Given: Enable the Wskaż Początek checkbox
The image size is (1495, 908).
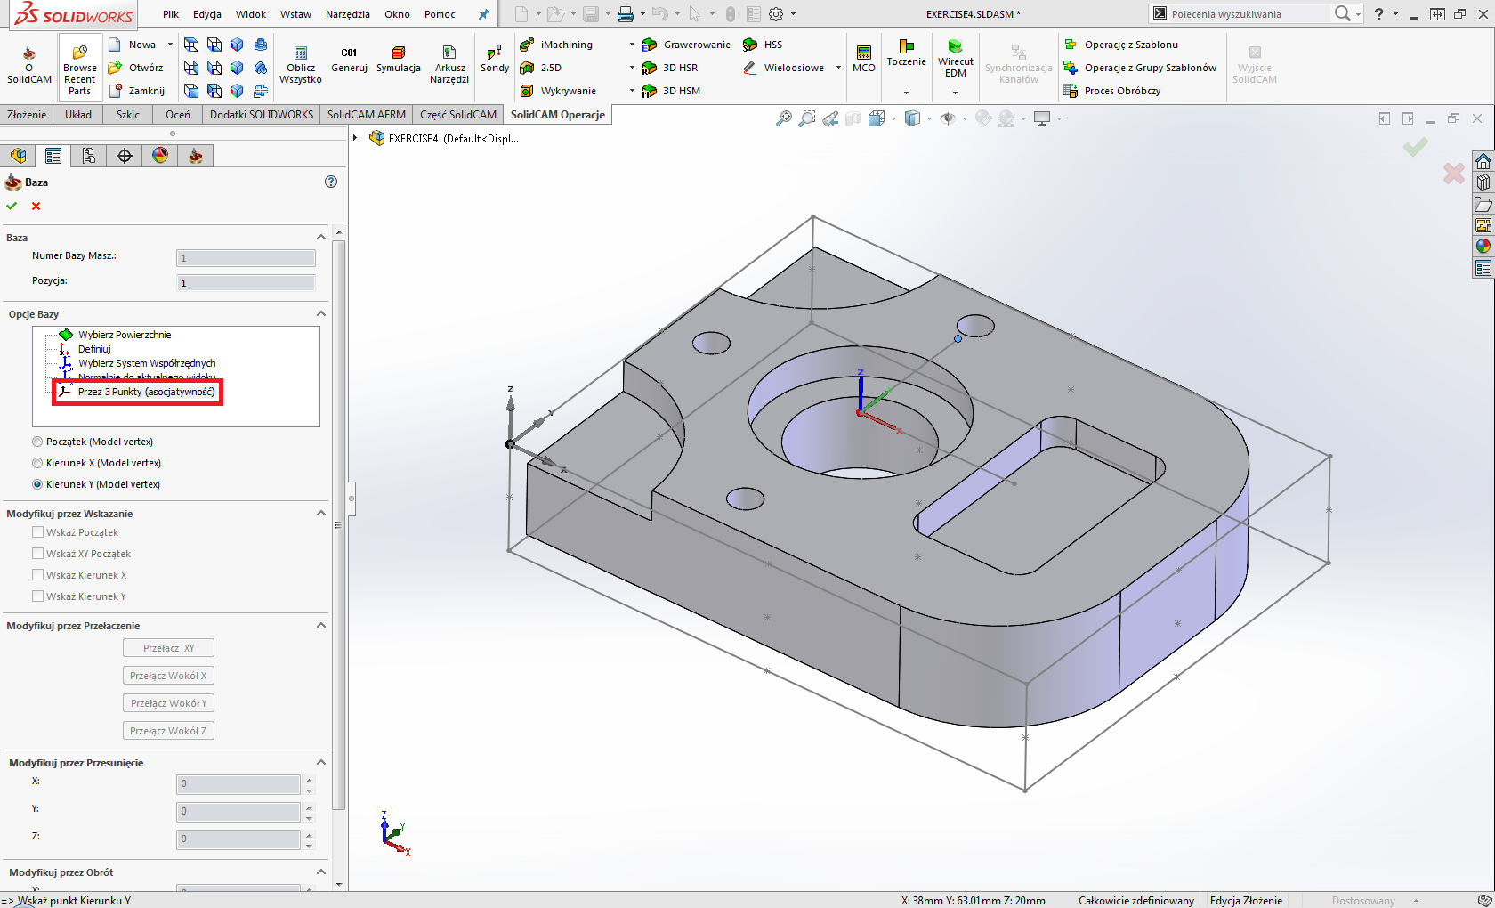Looking at the screenshot, I should point(38,532).
